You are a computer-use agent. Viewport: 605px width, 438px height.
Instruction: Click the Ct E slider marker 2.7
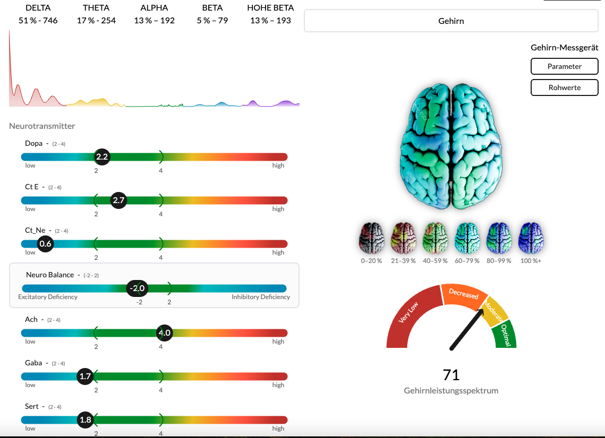click(118, 200)
